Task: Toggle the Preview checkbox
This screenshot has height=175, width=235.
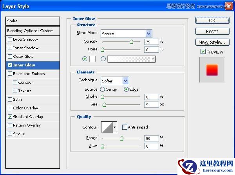Action: click(202, 52)
